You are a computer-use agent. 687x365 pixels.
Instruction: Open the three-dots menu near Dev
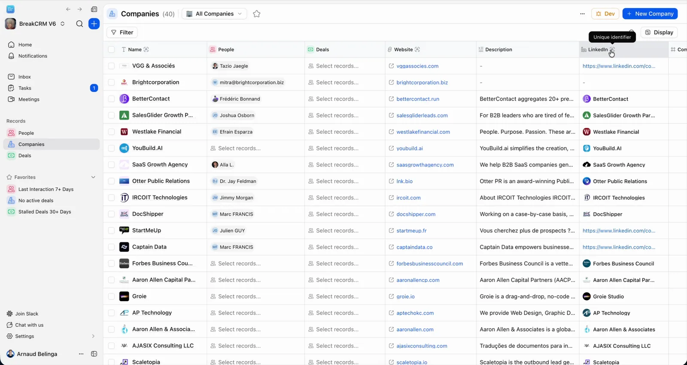click(582, 14)
